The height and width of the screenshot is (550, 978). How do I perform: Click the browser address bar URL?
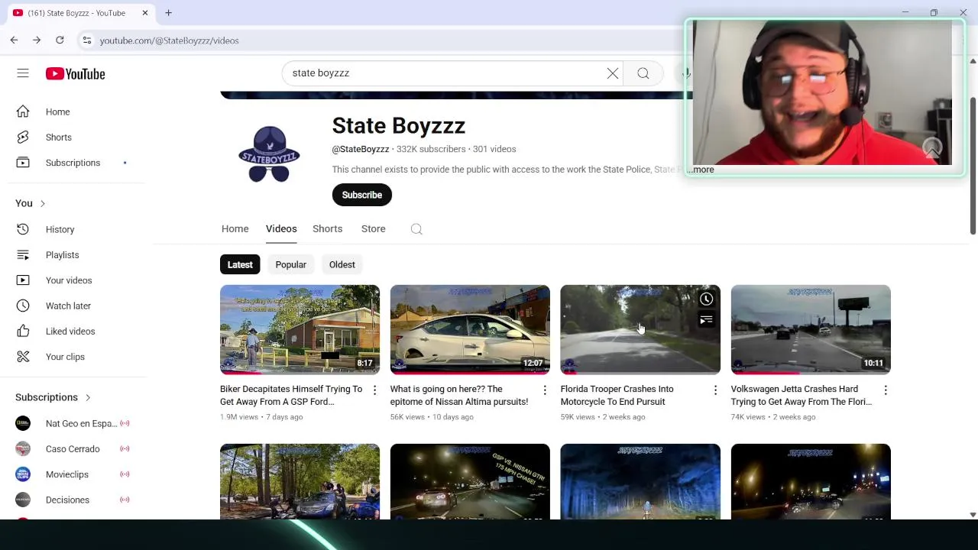pyautogui.click(x=169, y=40)
